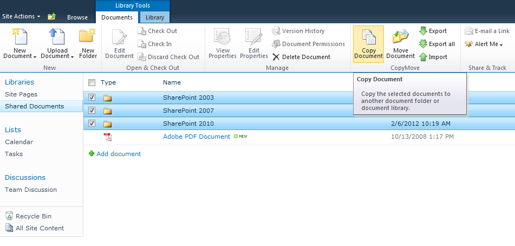Screen dimensions: 515x246
Task: Expand the Alert Me dropdown arrow
Action: [501, 45]
